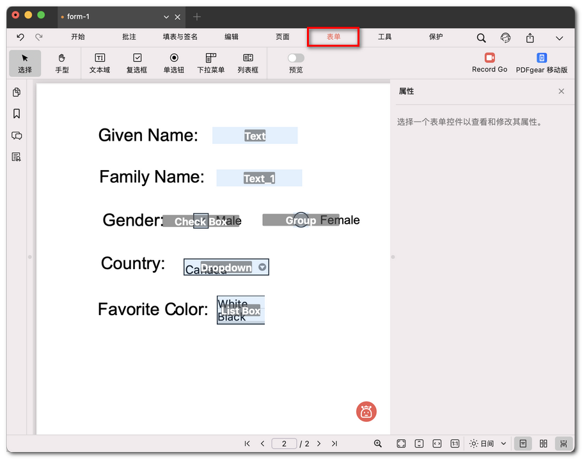The image size is (582, 459).
Task: Select the 列表框 list box tool
Action: 248,63
